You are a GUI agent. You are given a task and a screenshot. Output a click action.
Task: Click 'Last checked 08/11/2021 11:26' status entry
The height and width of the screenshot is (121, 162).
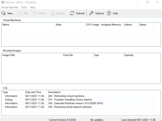click(x=138, y=120)
